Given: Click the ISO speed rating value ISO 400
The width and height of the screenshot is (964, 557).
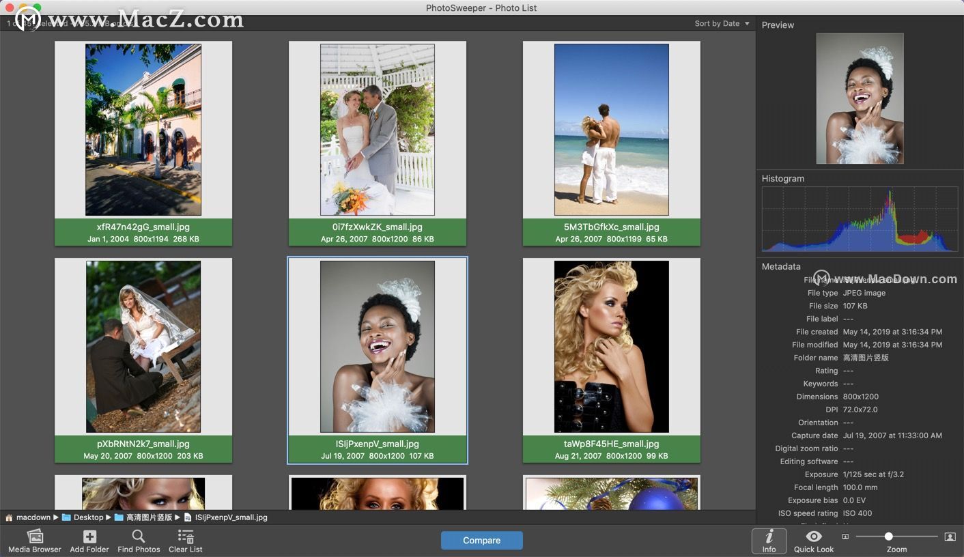Looking at the screenshot, I should [857, 513].
